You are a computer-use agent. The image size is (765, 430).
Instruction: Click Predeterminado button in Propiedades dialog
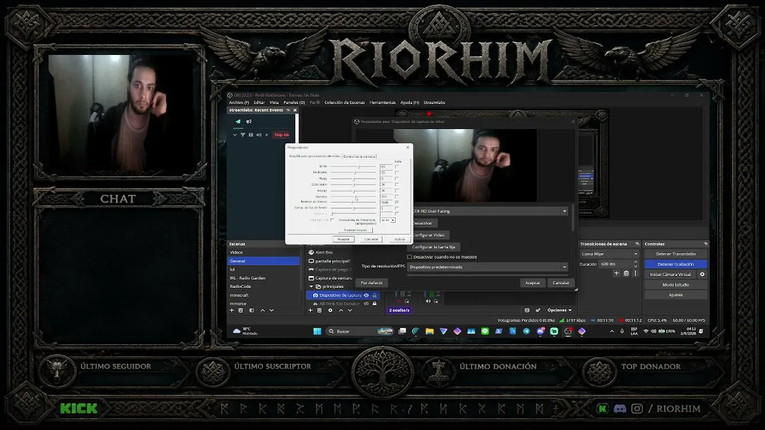[x=356, y=230]
